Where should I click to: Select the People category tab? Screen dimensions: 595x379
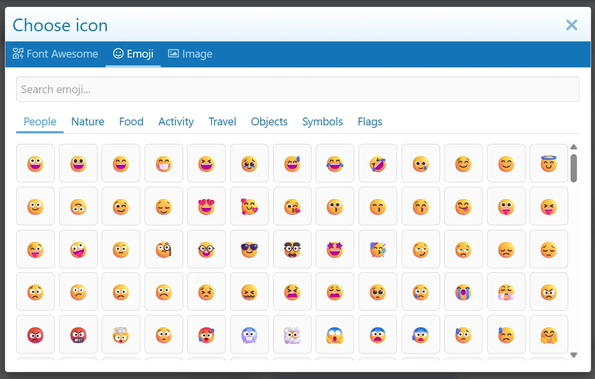pyautogui.click(x=40, y=121)
